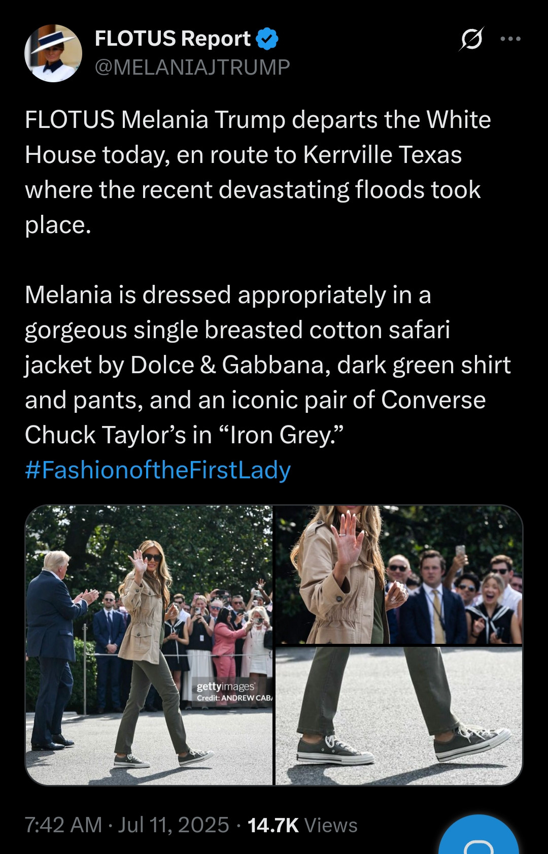
Task: Open the three-dot more options menu
Action: tap(510, 39)
